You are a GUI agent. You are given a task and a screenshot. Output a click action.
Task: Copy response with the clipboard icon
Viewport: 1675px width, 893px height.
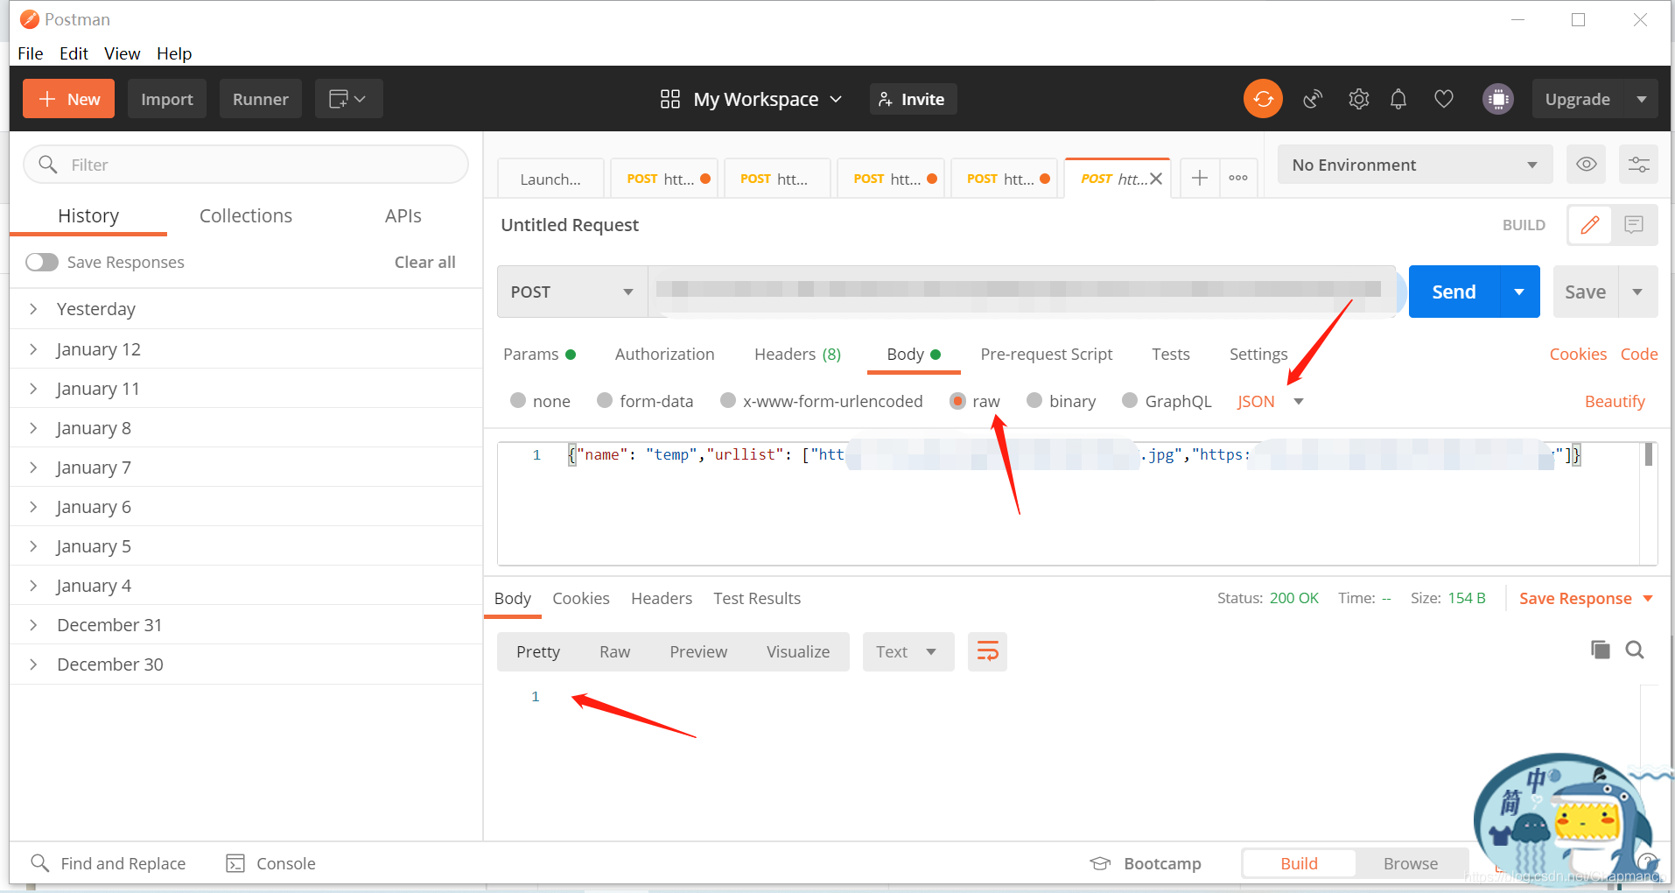click(x=1600, y=650)
